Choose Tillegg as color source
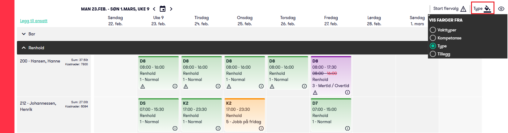508x133 pixels. tap(433, 54)
